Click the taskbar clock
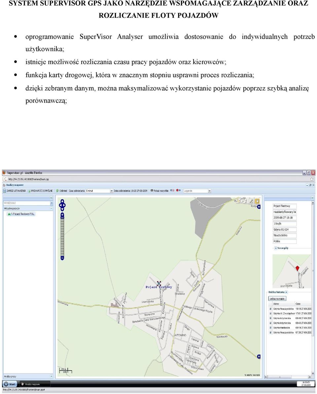This screenshot has width=317, height=394. click(305, 384)
